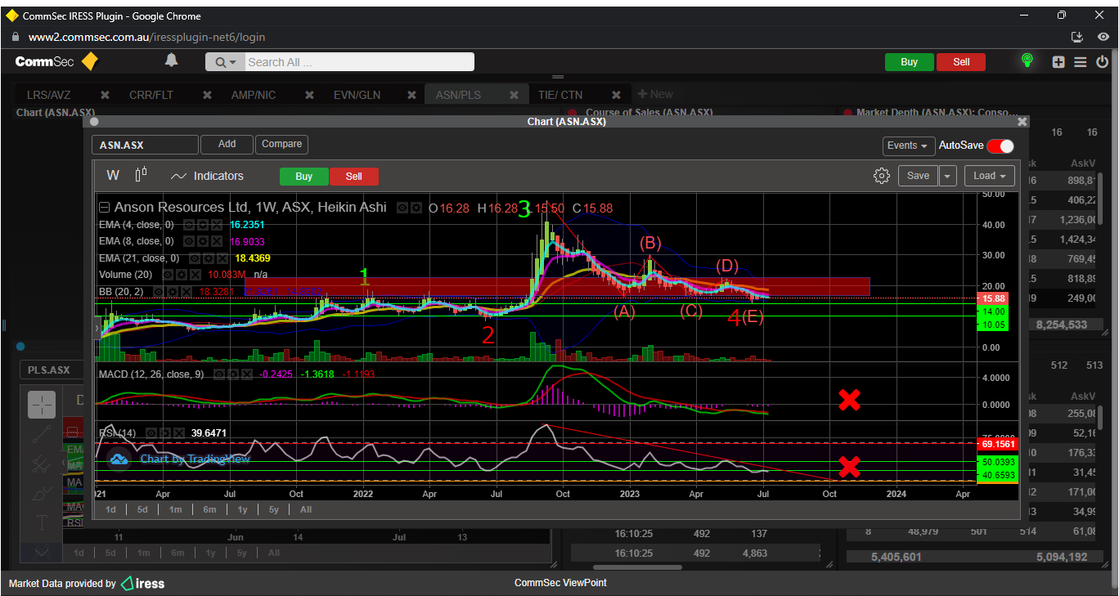Click the add widget plus icon
Image resolution: width=1119 pixels, height=596 pixels.
point(1058,62)
